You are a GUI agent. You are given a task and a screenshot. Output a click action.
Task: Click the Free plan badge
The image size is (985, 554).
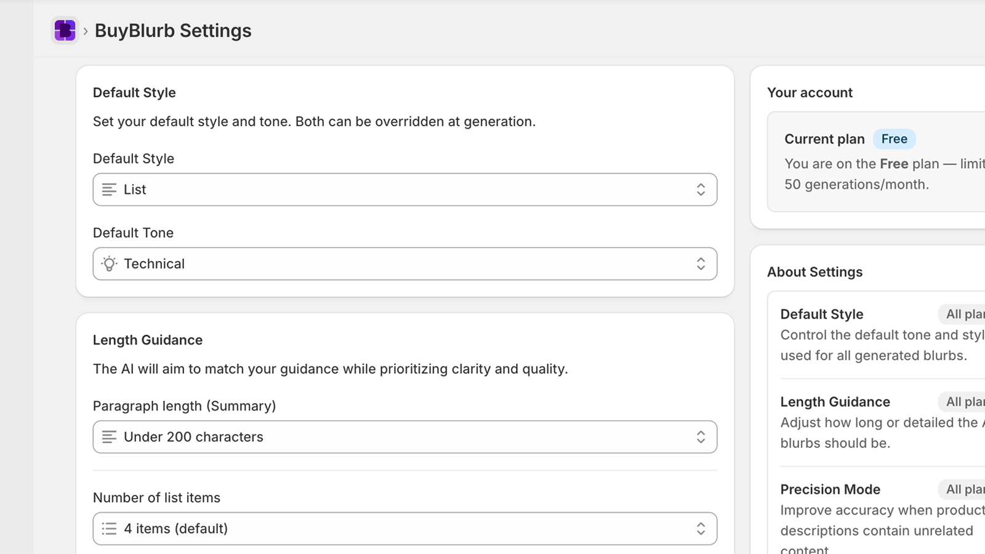coord(894,138)
